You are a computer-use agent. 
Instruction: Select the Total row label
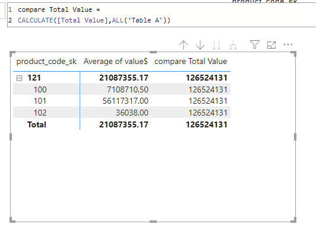point(37,124)
